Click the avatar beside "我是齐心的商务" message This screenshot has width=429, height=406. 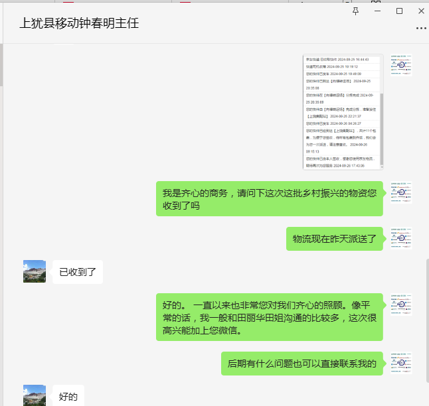[401, 192]
